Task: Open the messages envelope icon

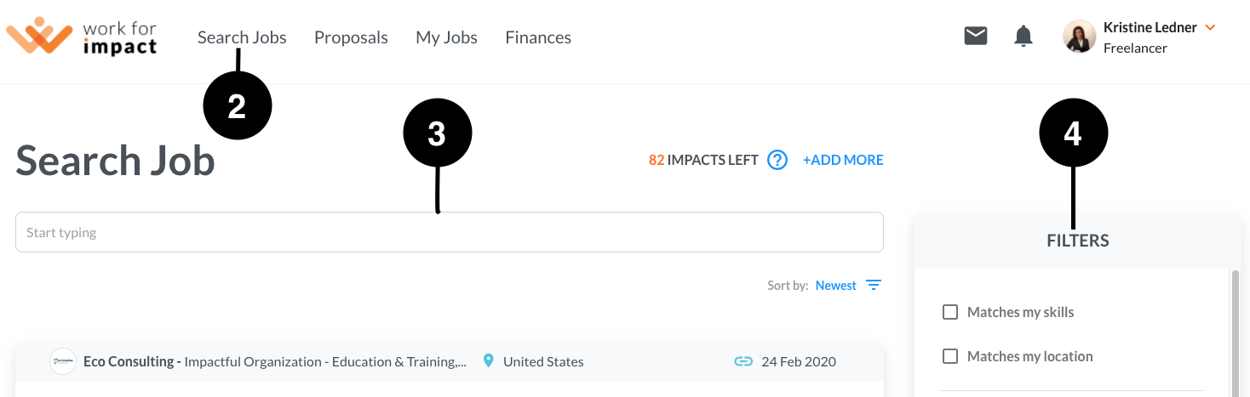Action: pyautogui.click(x=976, y=36)
